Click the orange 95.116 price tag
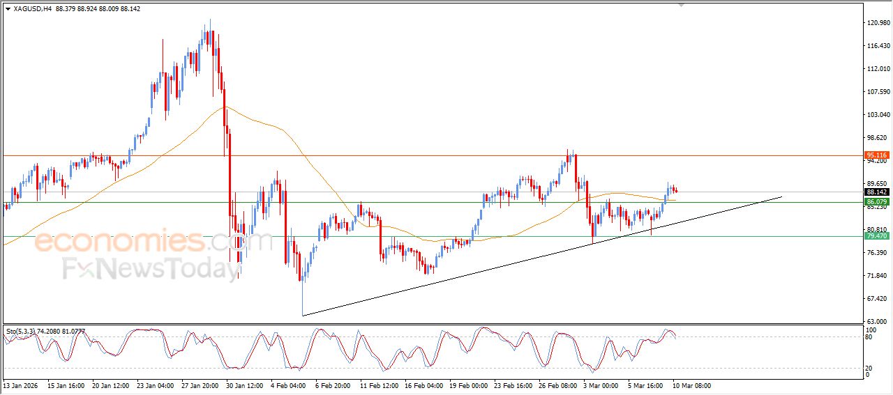The image size is (893, 395). [876, 155]
